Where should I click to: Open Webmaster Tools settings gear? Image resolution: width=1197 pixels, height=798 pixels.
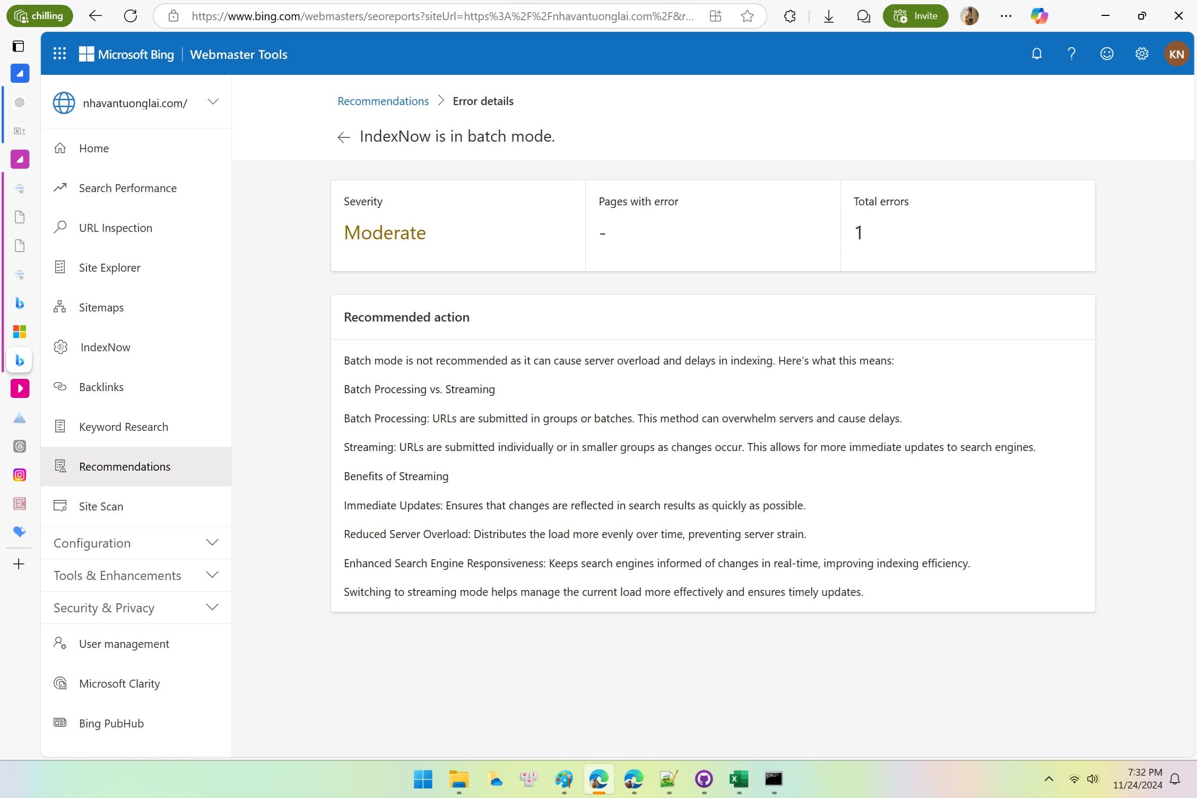[x=1141, y=54]
